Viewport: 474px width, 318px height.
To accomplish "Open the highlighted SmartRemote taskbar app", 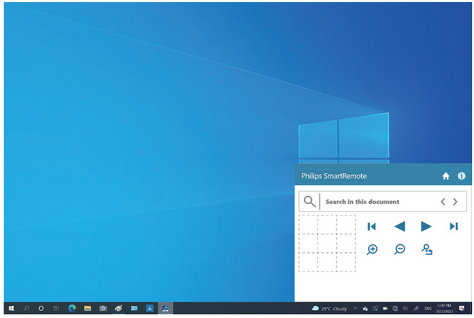I will pyautogui.click(x=166, y=308).
